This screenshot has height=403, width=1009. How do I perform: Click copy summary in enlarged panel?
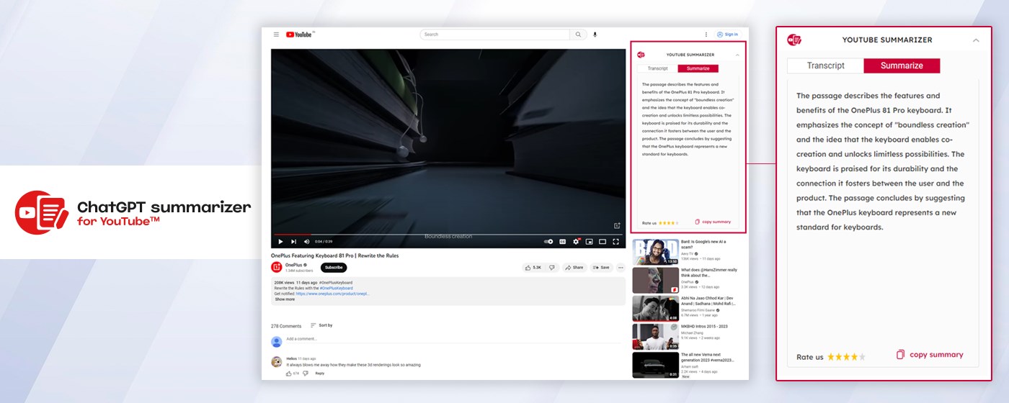(930, 355)
